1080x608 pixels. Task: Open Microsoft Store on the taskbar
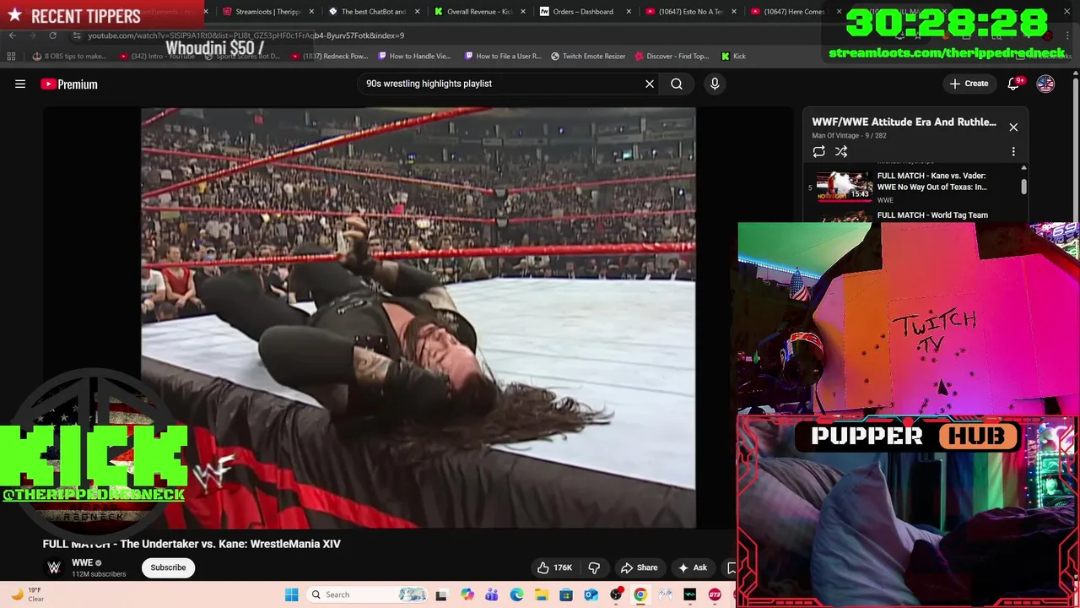[566, 594]
